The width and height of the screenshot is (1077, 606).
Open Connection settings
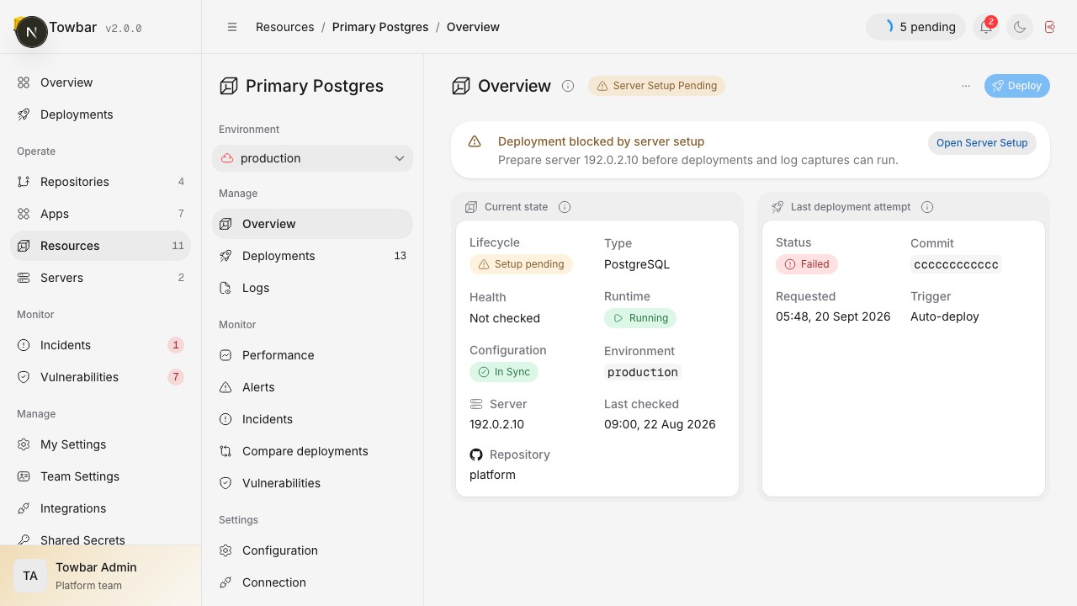click(x=313, y=582)
